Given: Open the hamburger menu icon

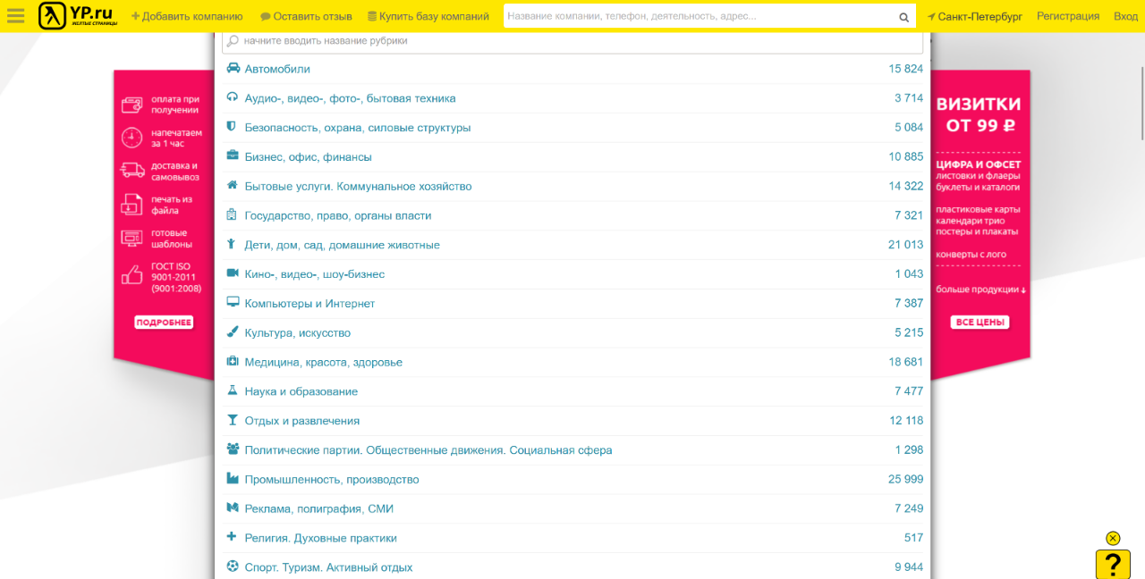Looking at the screenshot, I should [x=16, y=16].
